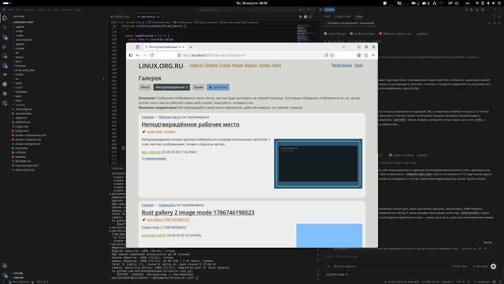Open the Accounts icon in VS Code activity bar
The height and width of the screenshot is (284, 504).
pos(5,266)
